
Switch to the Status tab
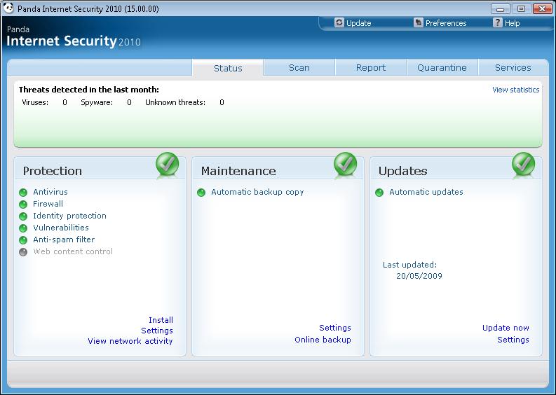coord(228,68)
